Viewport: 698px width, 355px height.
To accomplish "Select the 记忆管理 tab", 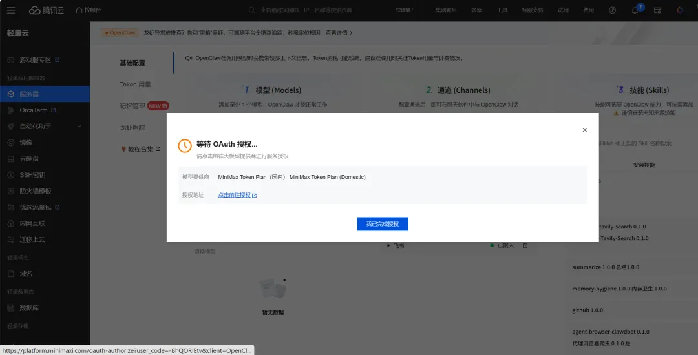I will 132,106.
